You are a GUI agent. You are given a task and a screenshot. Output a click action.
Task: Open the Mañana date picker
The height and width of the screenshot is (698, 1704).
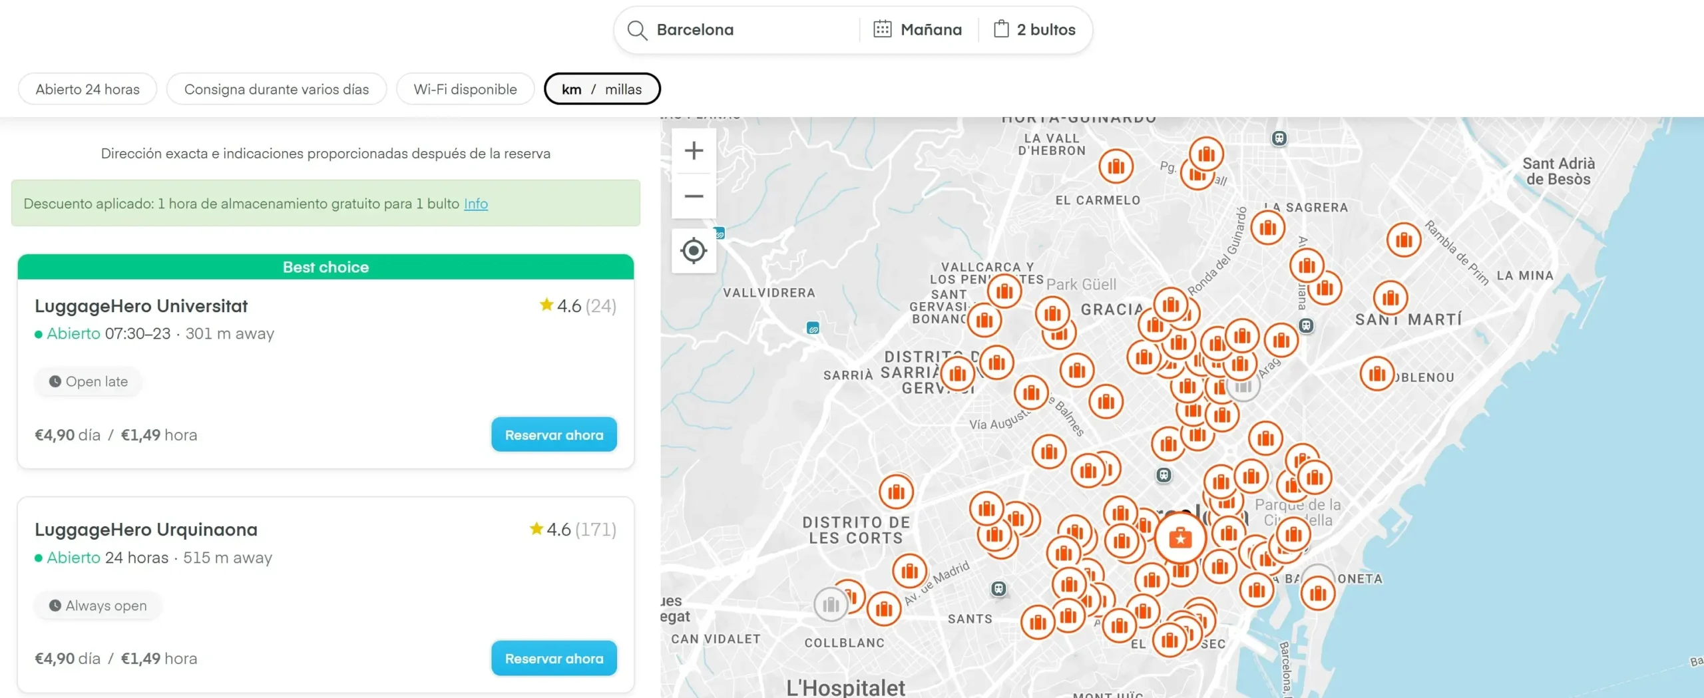(x=918, y=30)
